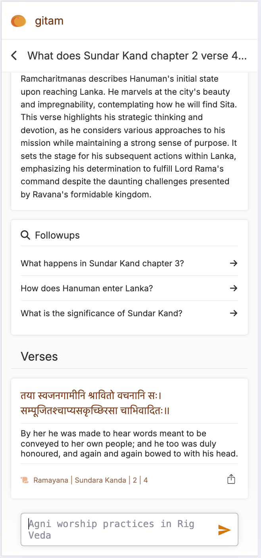Viewport: 261px width, 558px height.
Task: Open the Ramayana Sundara Kanda 2|4 reference
Action: click(x=90, y=480)
